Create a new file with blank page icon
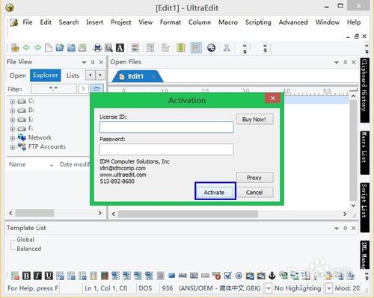 tap(49, 48)
